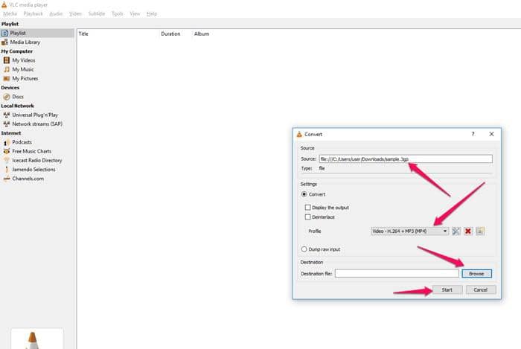Click the Cancel button in Convert dialog
This screenshot has width=521, height=349.
(480, 289)
